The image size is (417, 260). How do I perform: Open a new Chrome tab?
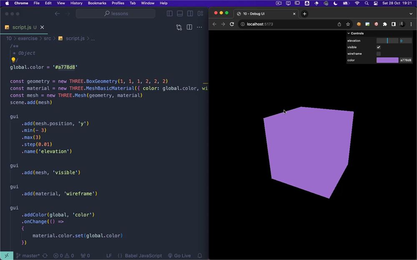click(304, 14)
